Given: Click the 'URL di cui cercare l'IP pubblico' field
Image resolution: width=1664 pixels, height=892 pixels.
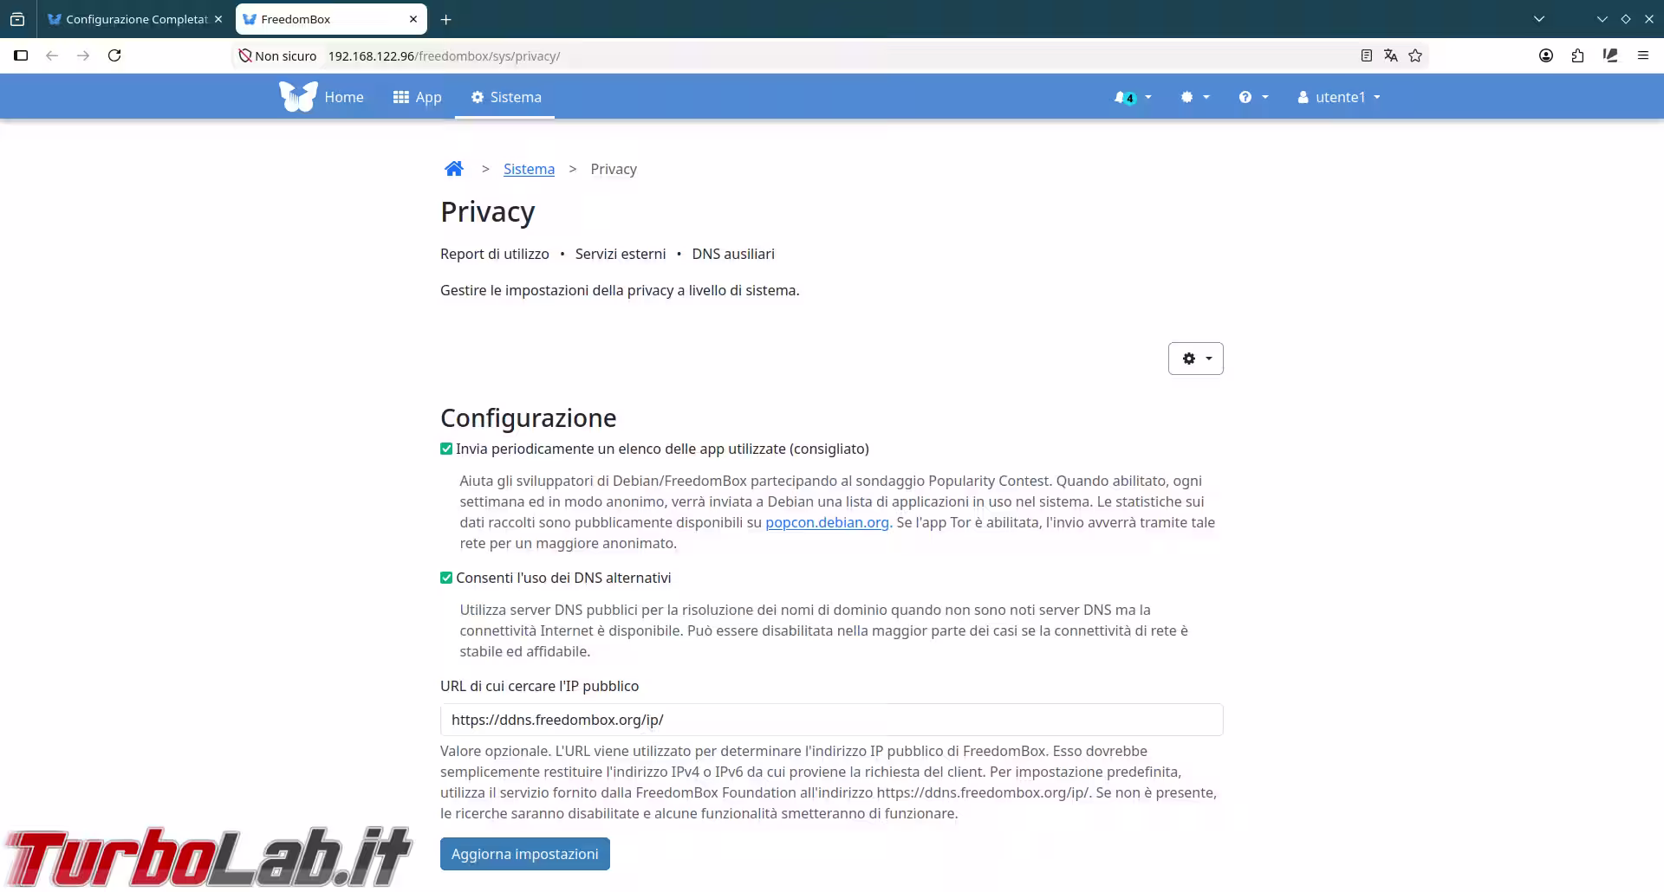Looking at the screenshot, I should click(832, 720).
